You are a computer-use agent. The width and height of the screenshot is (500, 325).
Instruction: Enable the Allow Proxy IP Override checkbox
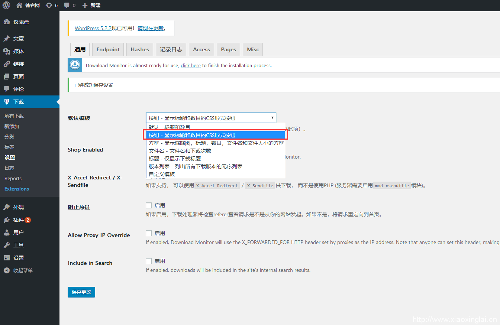(x=149, y=233)
